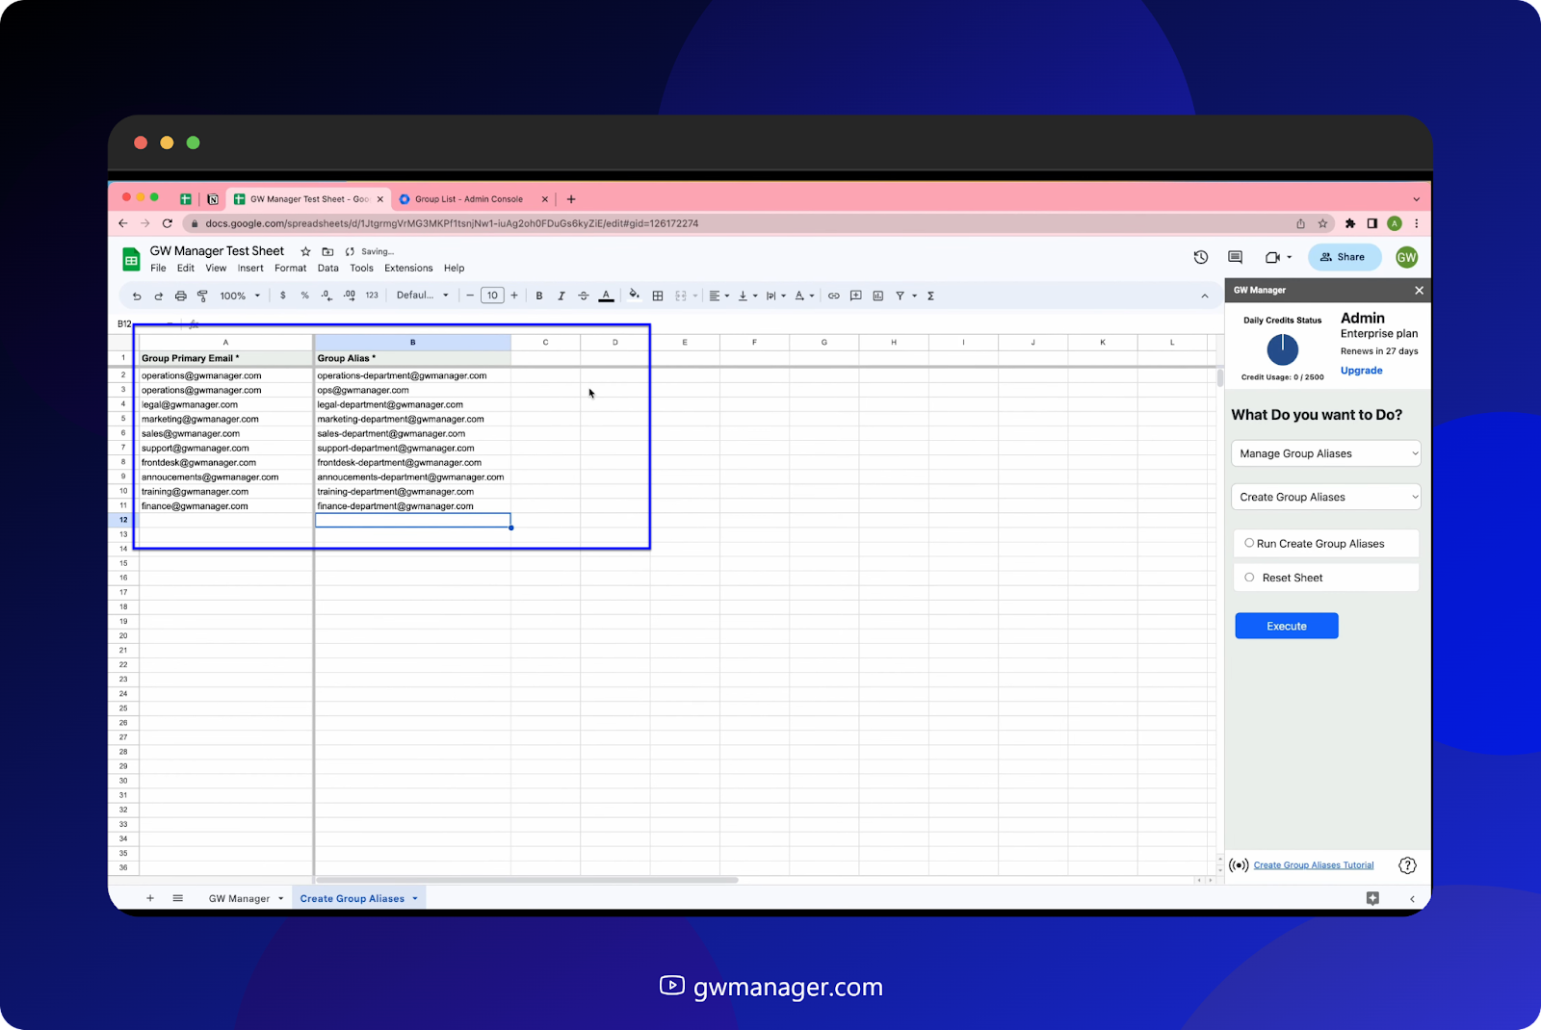Close the GW Manager sidebar panel

coord(1419,290)
